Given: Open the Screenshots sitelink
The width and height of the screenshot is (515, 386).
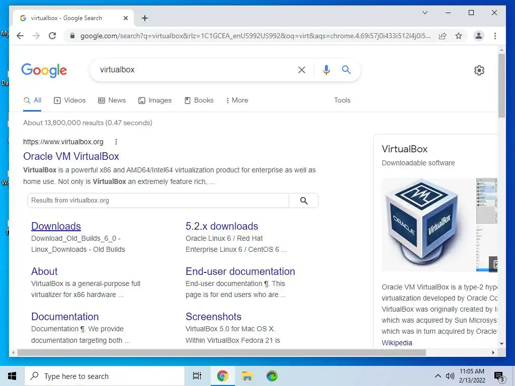Looking at the screenshot, I should (x=213, y=317).
